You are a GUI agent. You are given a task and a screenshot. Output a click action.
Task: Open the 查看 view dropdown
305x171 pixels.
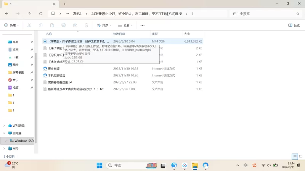(x=125, y=25)
